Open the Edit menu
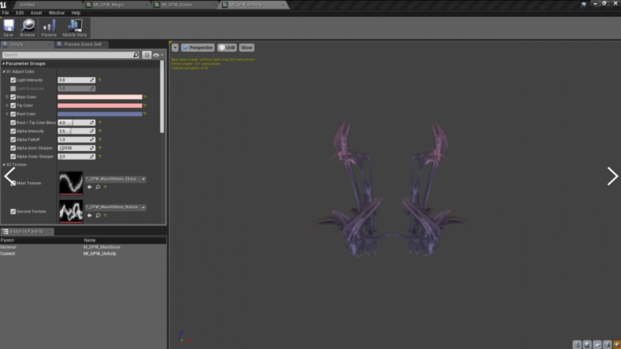The width and height of the screenshot is (621, 349). 20,13
